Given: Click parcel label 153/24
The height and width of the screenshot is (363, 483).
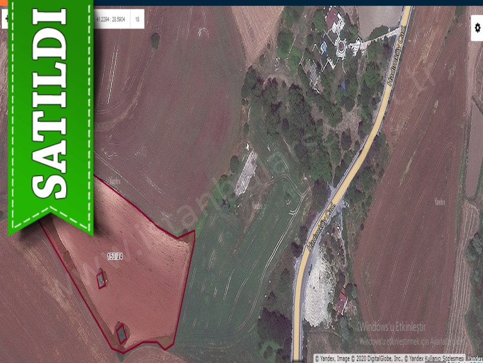Looking at the screenshot, I should point(115,257).
